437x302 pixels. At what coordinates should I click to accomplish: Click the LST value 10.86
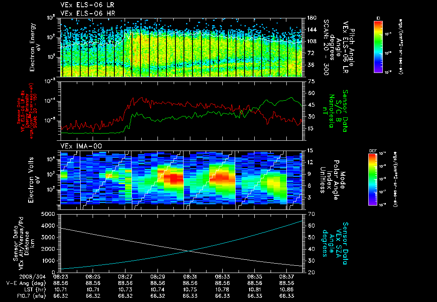coord(287,290)
